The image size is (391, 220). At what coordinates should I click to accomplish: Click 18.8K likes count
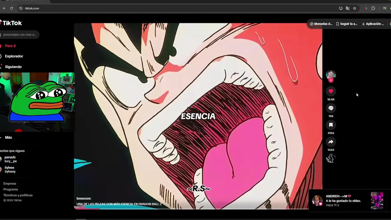click(x=331, y=99)
